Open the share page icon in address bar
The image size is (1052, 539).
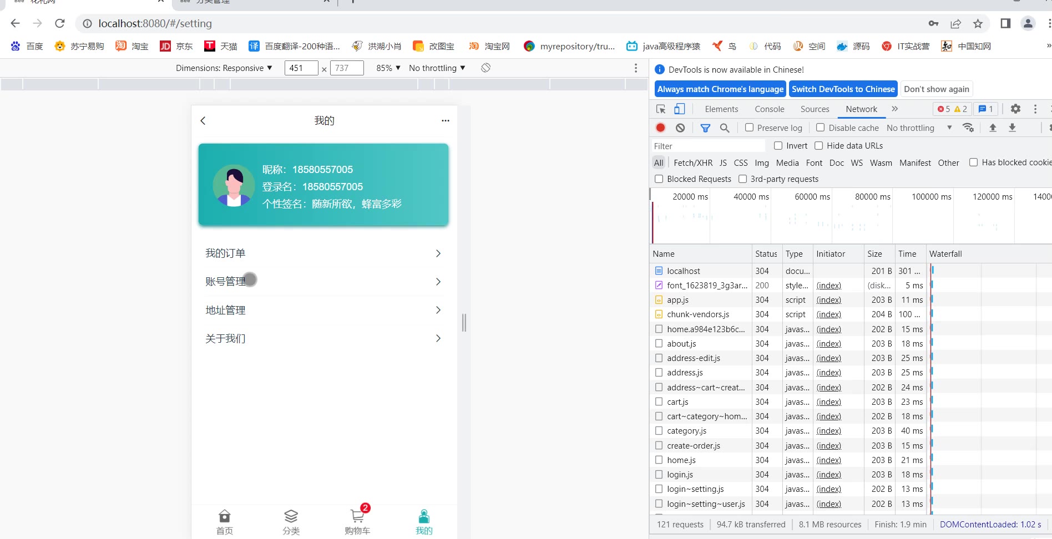pyautogui.click(x=955, y=23)
